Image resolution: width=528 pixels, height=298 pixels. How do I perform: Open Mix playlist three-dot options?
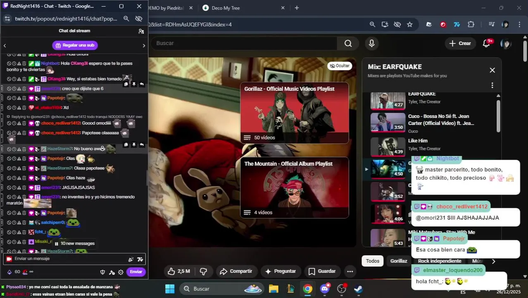click(x=492, y=85)
